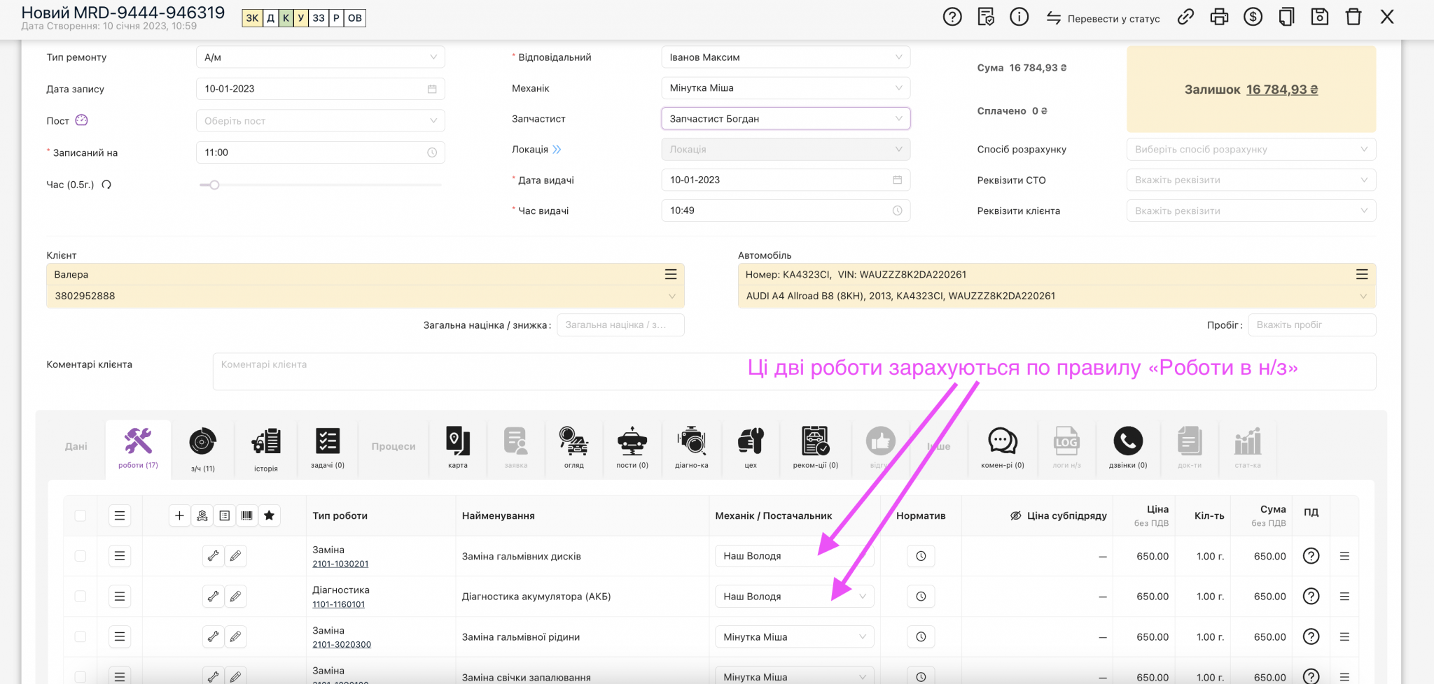Click the print order icon
Screen dimensions: 1434x684
tap(1219, 17)
